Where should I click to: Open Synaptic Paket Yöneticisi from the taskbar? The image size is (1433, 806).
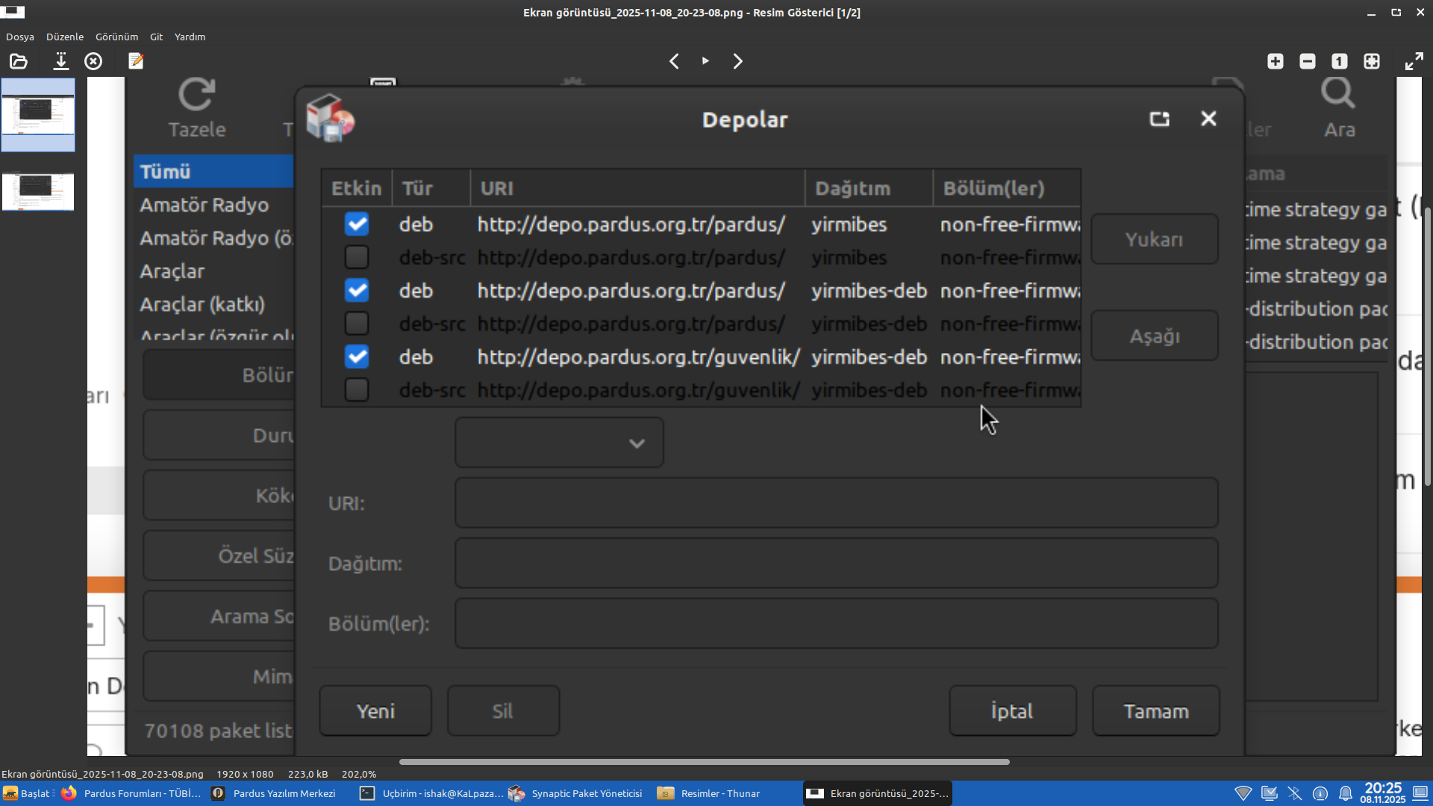coord(577,793)
